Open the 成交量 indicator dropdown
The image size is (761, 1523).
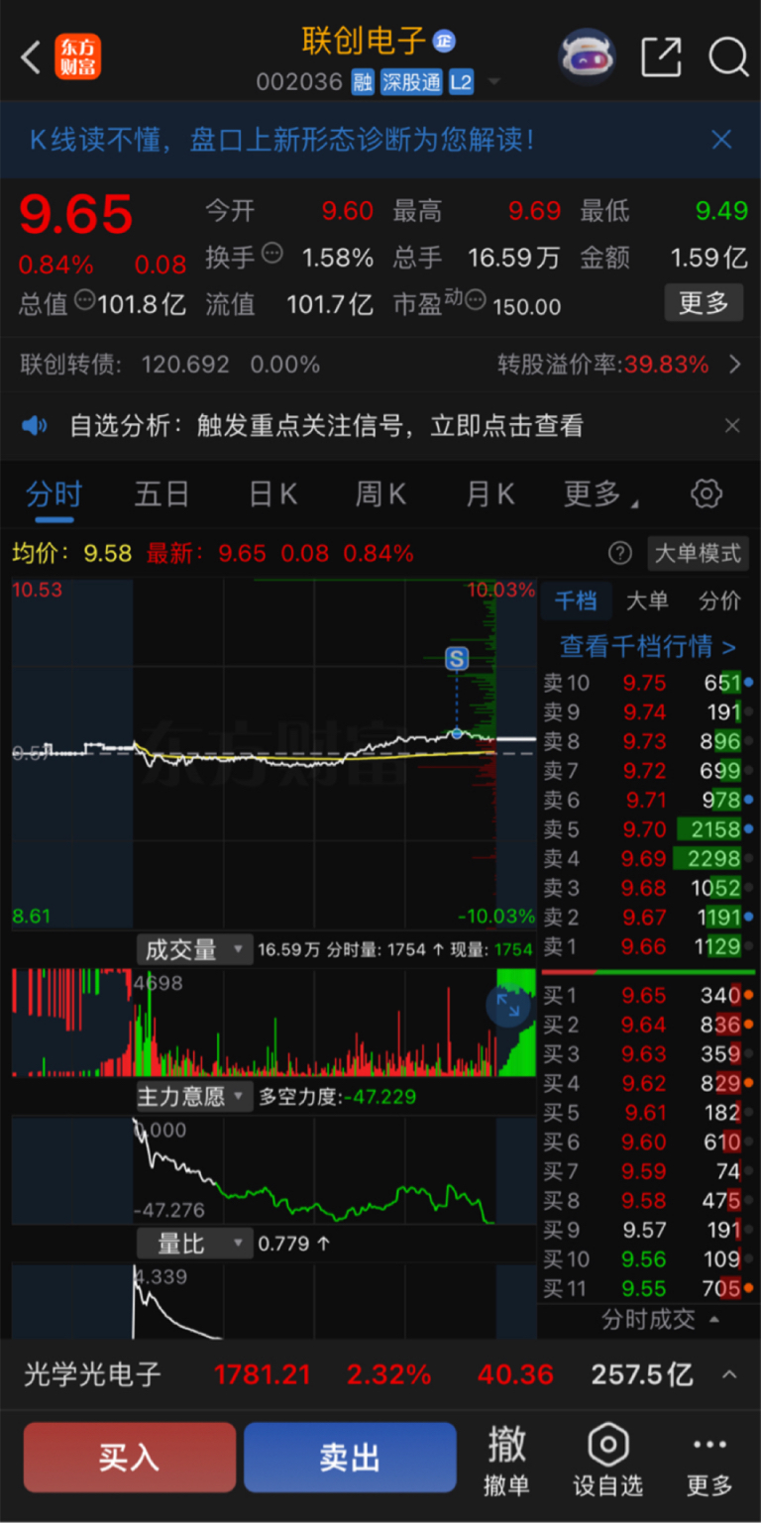coord(194,950)
